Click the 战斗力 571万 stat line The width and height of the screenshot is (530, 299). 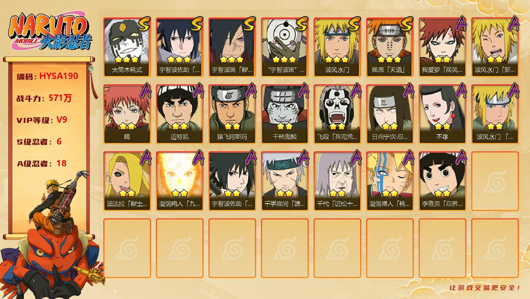(x=44, y=98)
